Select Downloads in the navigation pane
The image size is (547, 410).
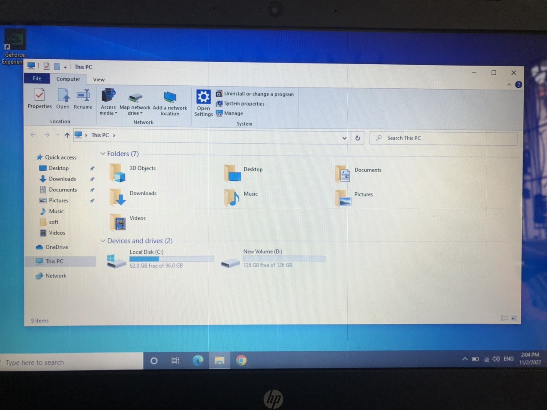point(58,179)
